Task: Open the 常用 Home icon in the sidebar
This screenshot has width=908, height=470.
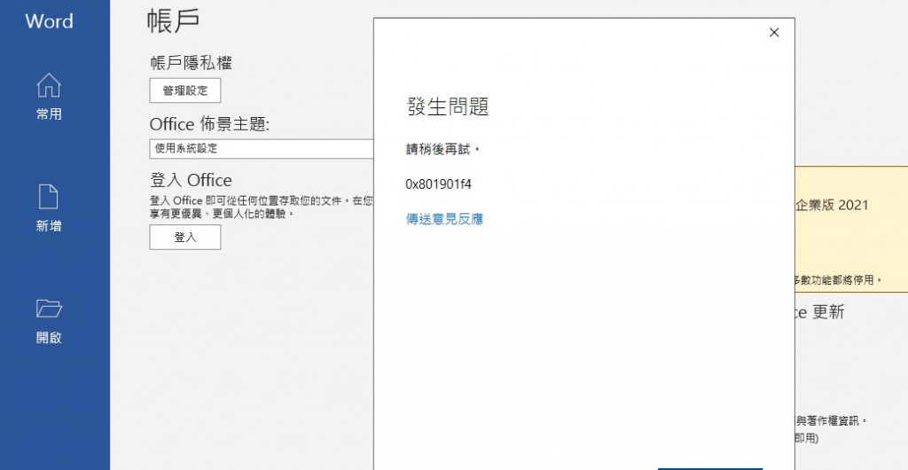Action: click(49, 85)
